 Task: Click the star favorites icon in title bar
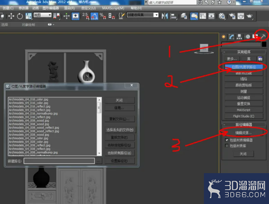220,2
